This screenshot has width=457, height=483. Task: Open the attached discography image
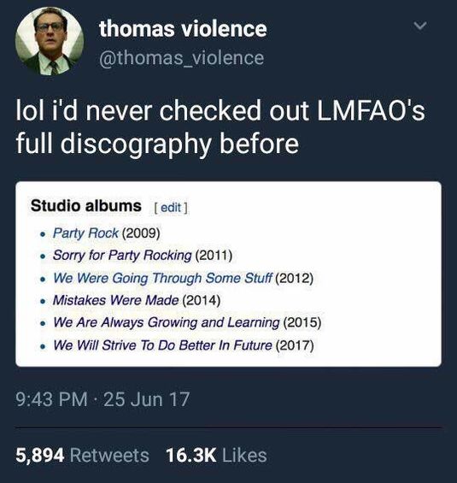pos(228,274)
